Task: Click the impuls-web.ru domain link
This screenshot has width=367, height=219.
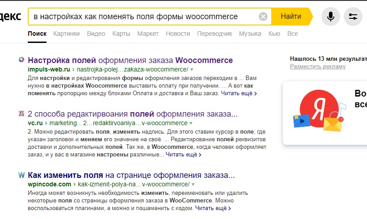Action: coord(49,69)
